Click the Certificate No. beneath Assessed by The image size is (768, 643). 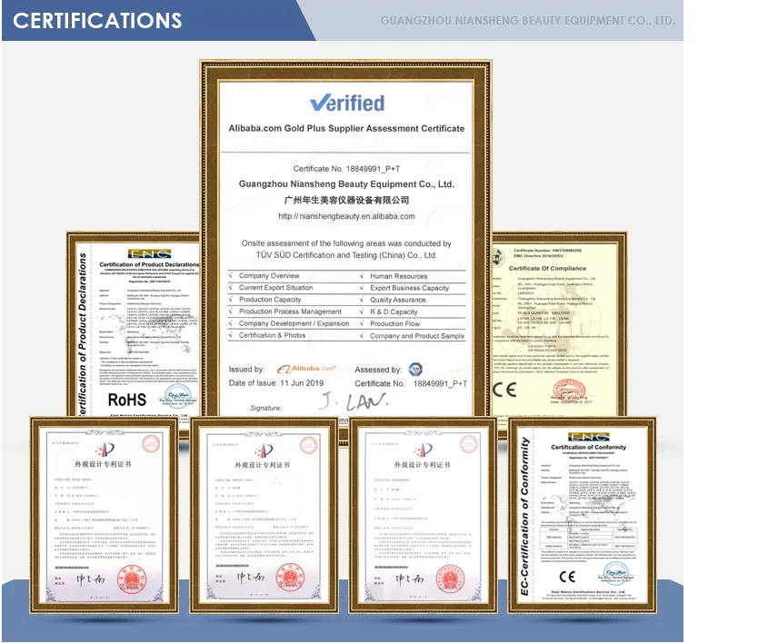pos(411,383)
